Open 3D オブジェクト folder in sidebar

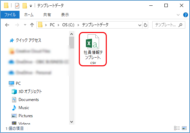pos(30,92)
